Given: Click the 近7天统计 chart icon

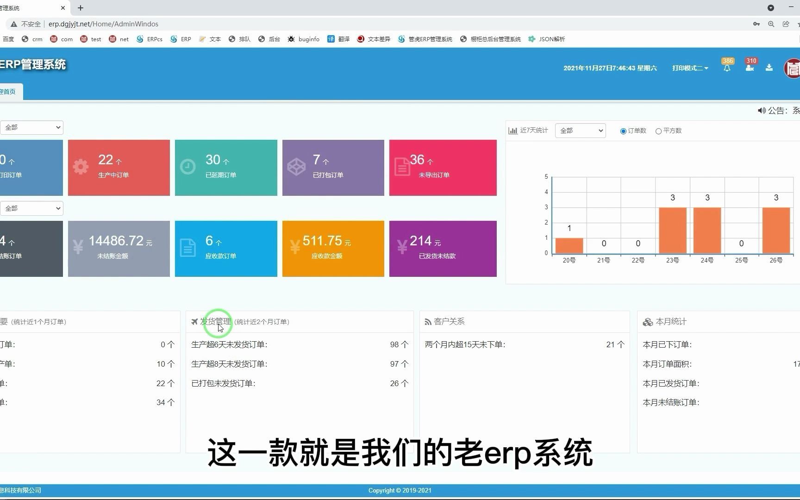Looking at the screenshot, I should pyautogui.click(x=512, y=131).
